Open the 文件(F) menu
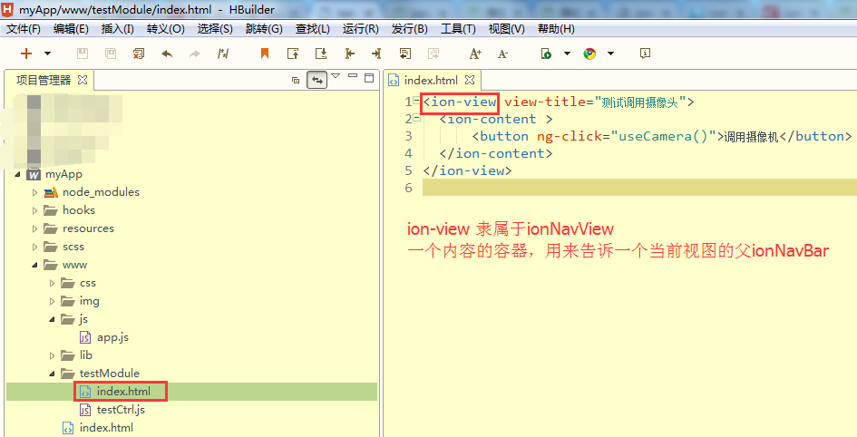The height and width of the screenshot is (437, 857). click(24, 29)
